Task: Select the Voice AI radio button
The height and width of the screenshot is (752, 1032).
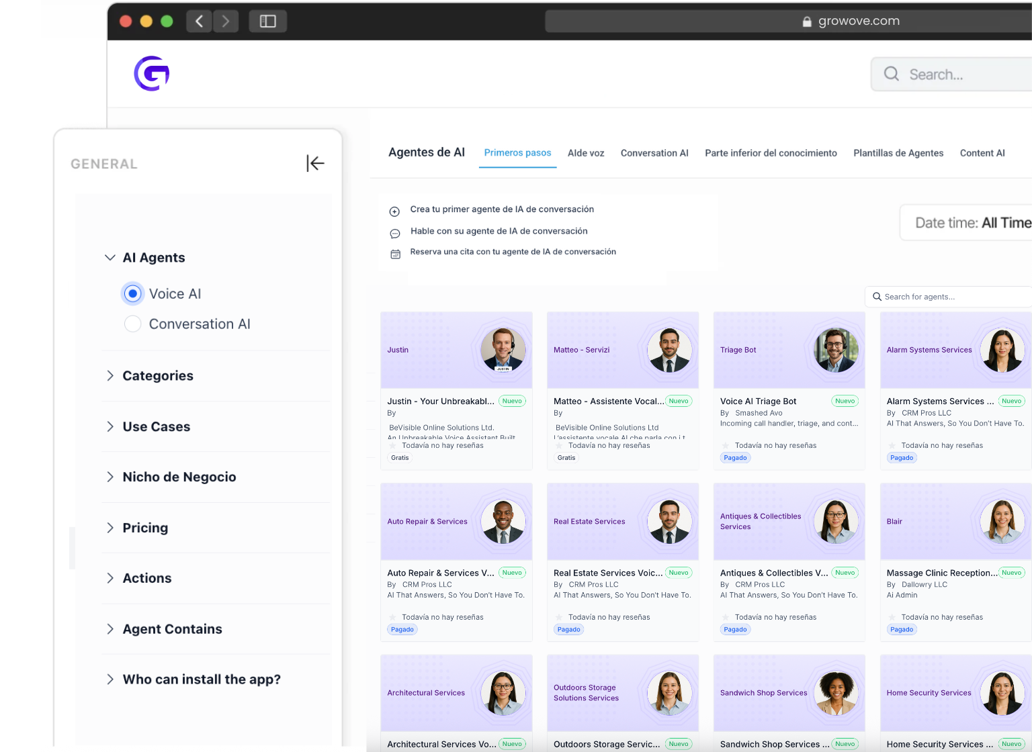Action: (x=133, y=294)
